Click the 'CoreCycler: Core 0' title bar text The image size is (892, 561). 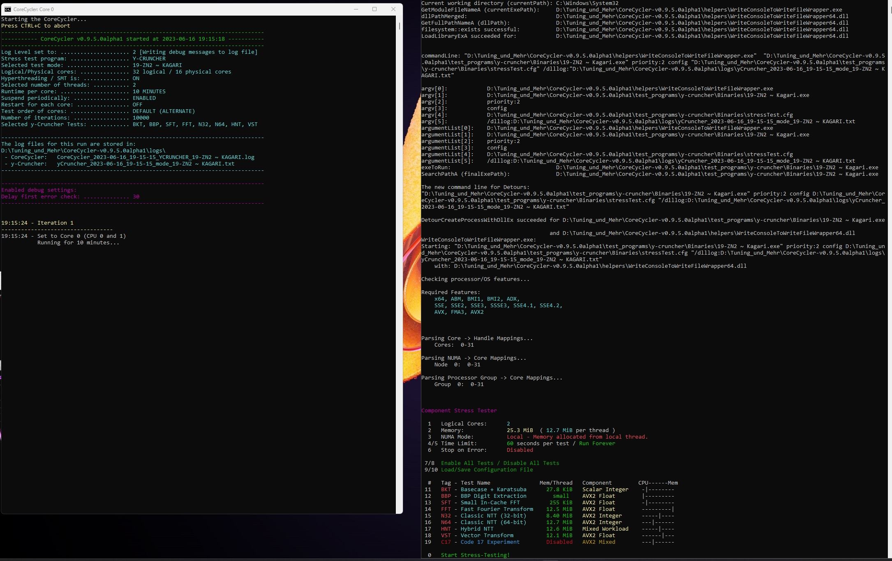pyautogui.click(x=34, y=9)
